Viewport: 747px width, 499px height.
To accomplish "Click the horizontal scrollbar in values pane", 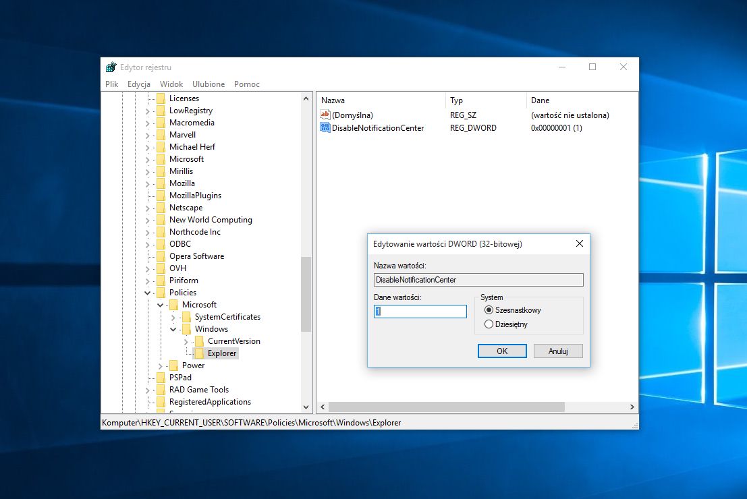I will 445,407.
